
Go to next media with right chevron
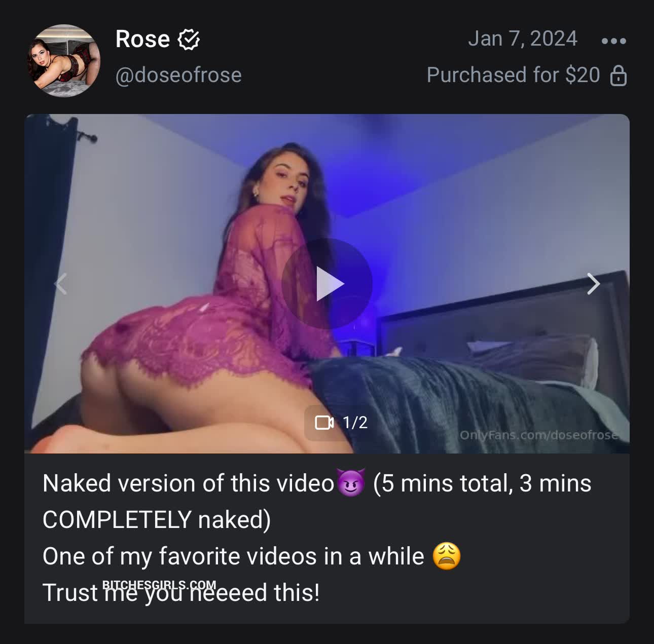pyautogui.click(x=593, y=284)
